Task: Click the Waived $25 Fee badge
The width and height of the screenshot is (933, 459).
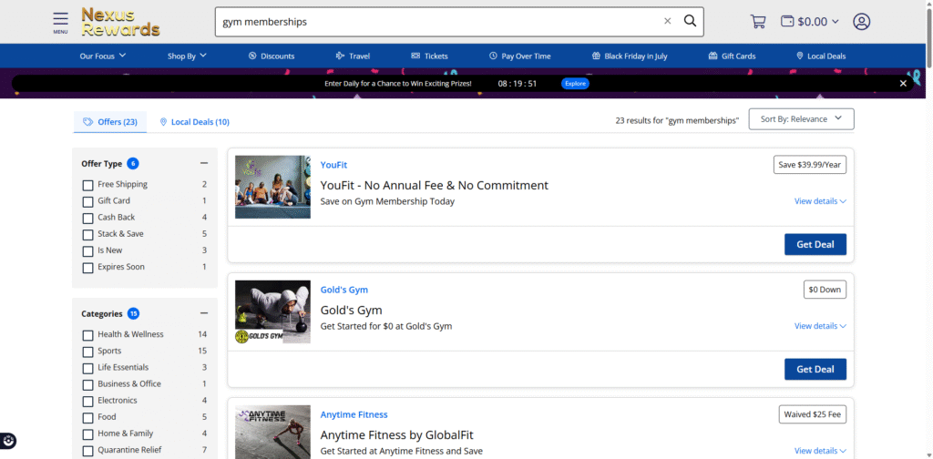Action: coord(812,414)
